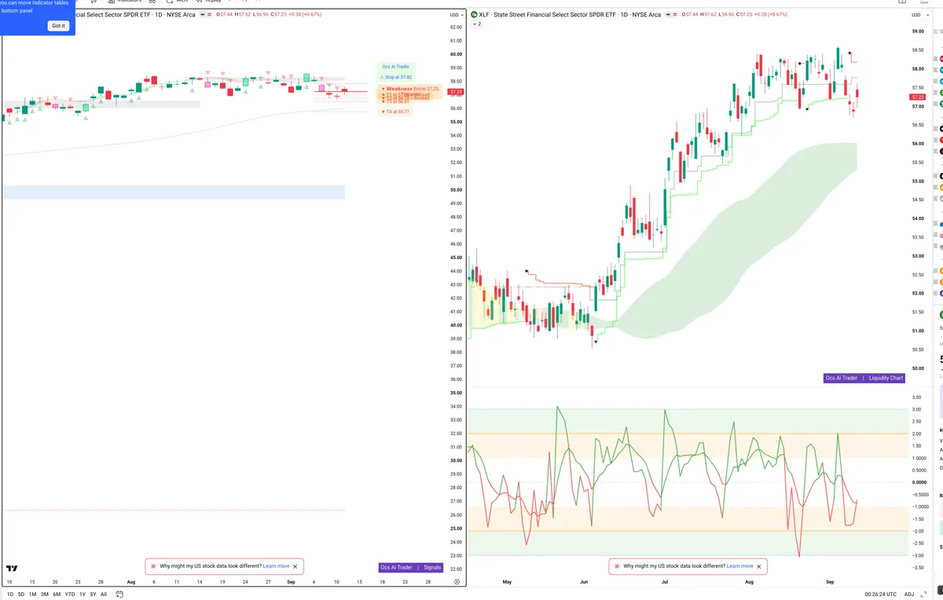Click the Weakness Below 57.25 label
The width and height of the screenshot is (943, 600).
410,89
